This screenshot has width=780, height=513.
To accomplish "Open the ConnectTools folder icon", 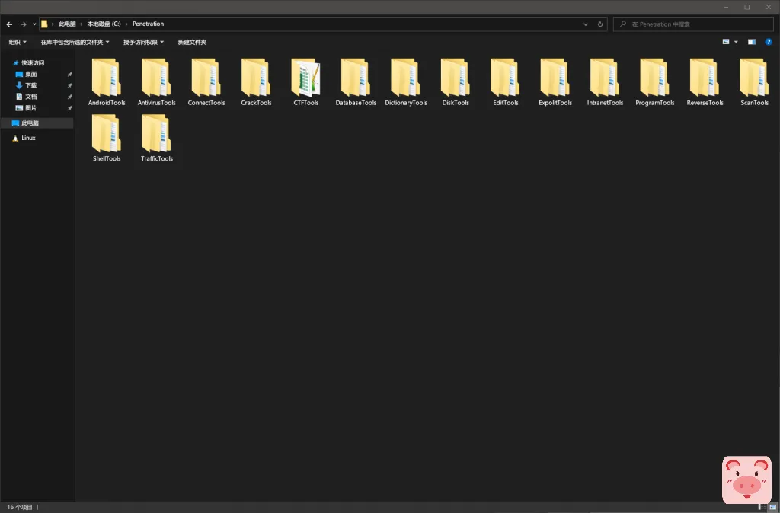I will 206,77.
